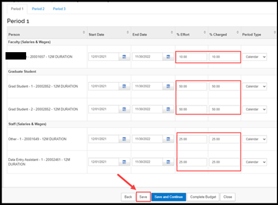Open End Date calendar for Data Entry Assistant
The width and height of the screenshot is (278, 205).
pos(168,162)
